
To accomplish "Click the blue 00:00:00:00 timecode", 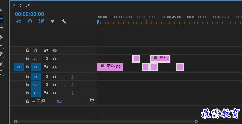I will [29, 14].
